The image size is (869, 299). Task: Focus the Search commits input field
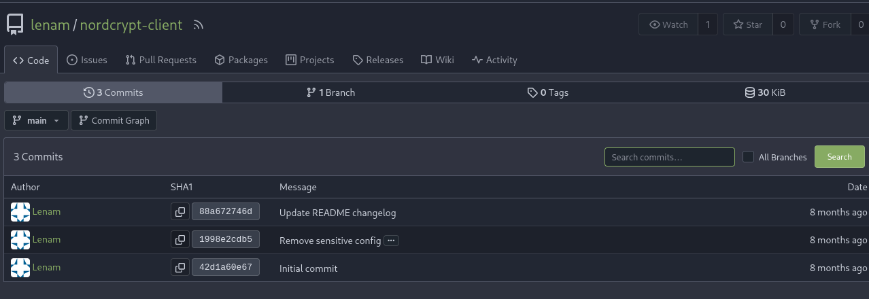669,157
